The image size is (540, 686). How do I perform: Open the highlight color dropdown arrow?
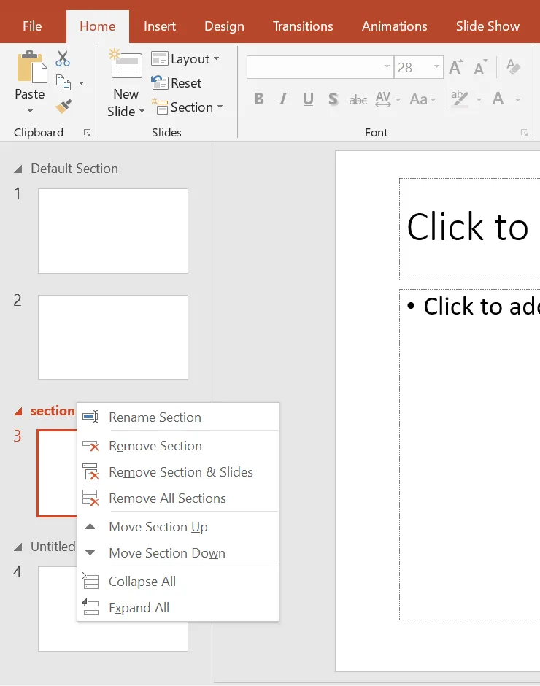point(479,100)
